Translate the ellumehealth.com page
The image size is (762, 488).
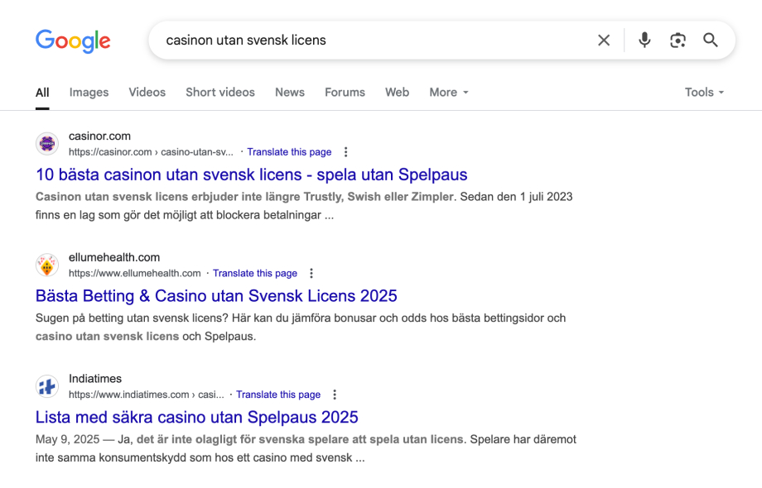click(x=255, y=273)
